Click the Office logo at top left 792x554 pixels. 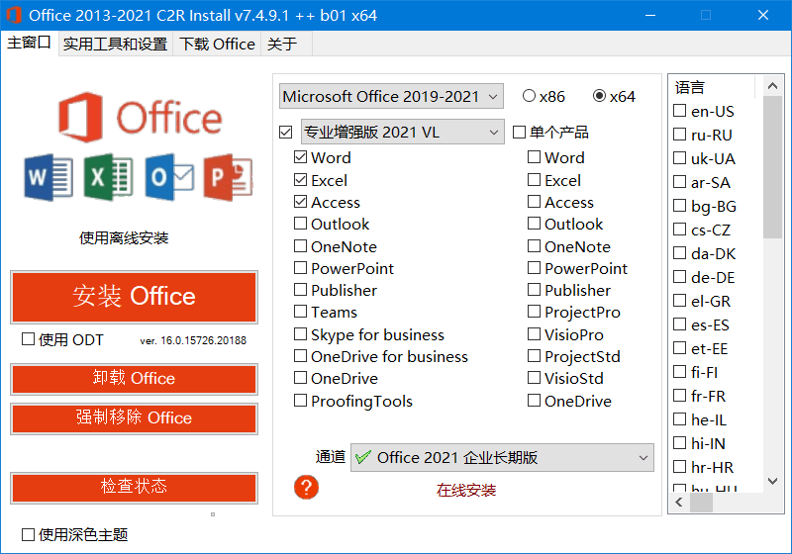pyautogui.click(x=139, y=117)
